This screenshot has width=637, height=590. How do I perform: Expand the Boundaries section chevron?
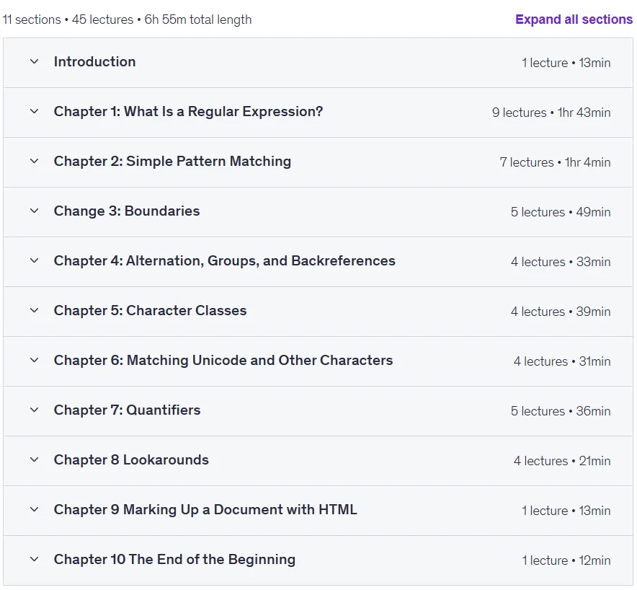point(35,211)
